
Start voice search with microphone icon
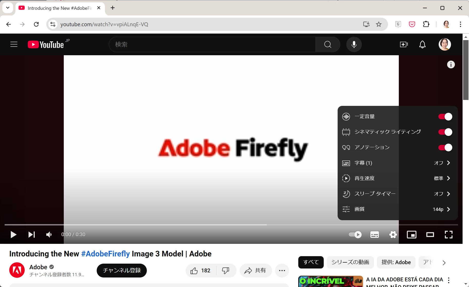[x=354, y=44]
